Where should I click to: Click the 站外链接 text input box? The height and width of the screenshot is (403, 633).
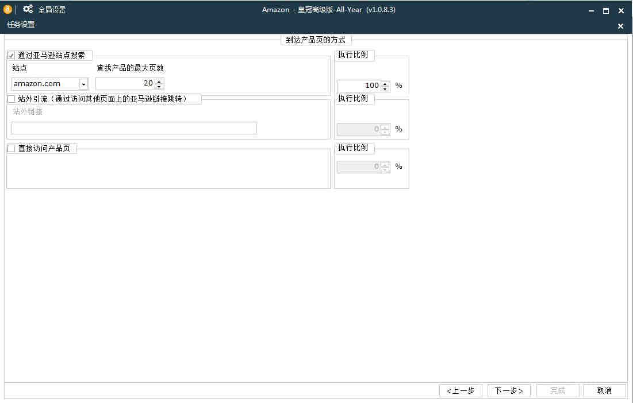pos(134,128)
